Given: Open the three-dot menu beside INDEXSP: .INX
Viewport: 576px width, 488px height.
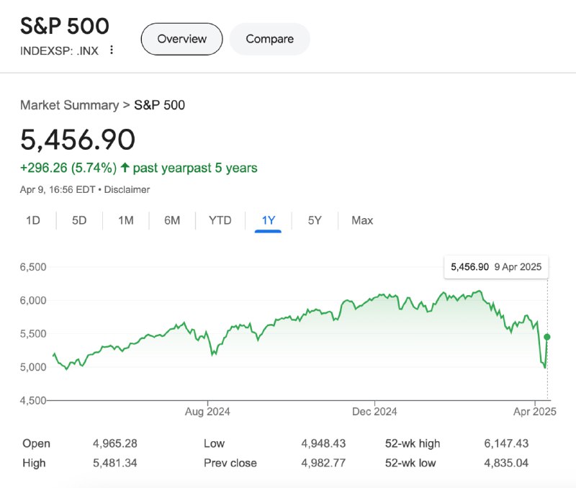Looking at the screenshot, I should pos(112,50).
